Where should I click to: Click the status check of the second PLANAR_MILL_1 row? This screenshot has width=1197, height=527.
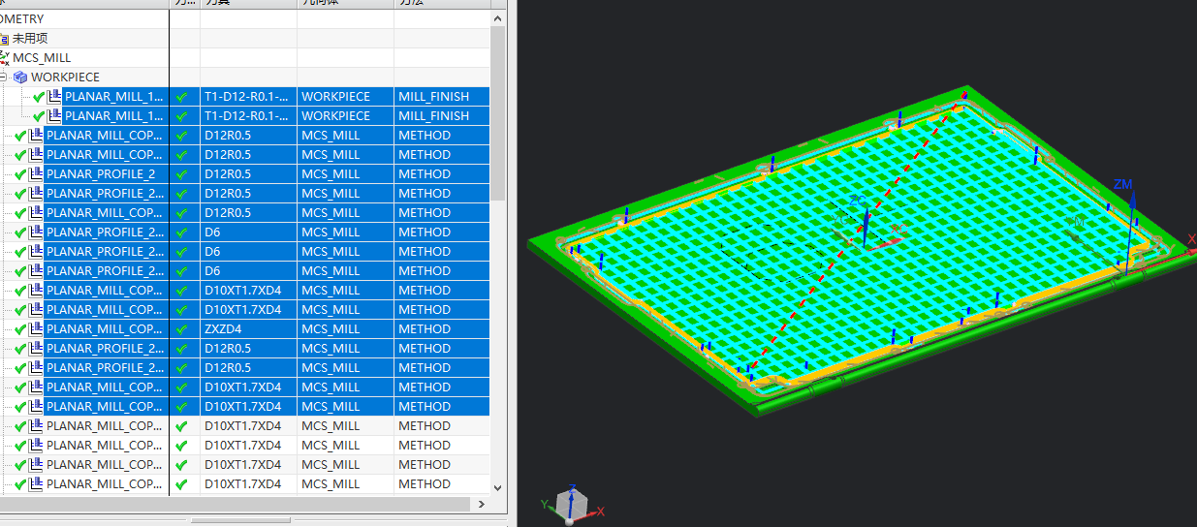tap(39, 116)
